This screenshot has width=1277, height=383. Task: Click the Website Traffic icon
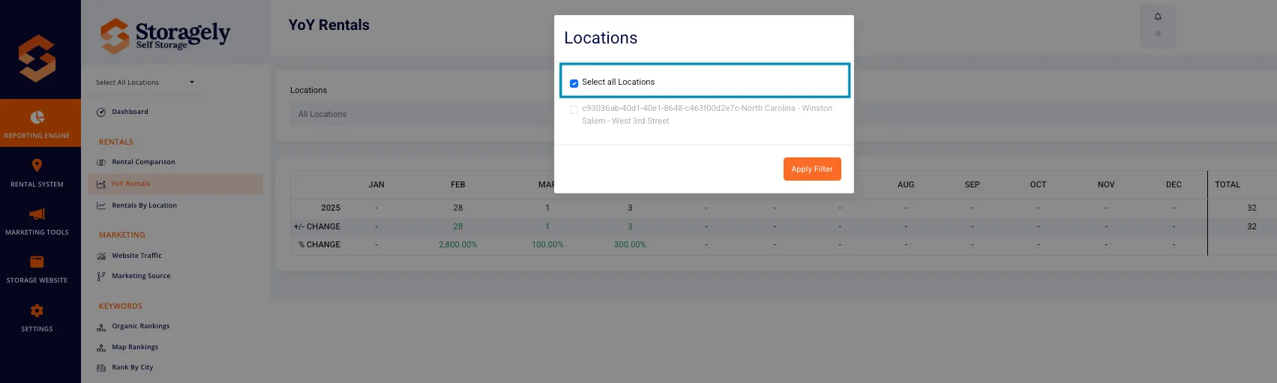tap(101, 256)
